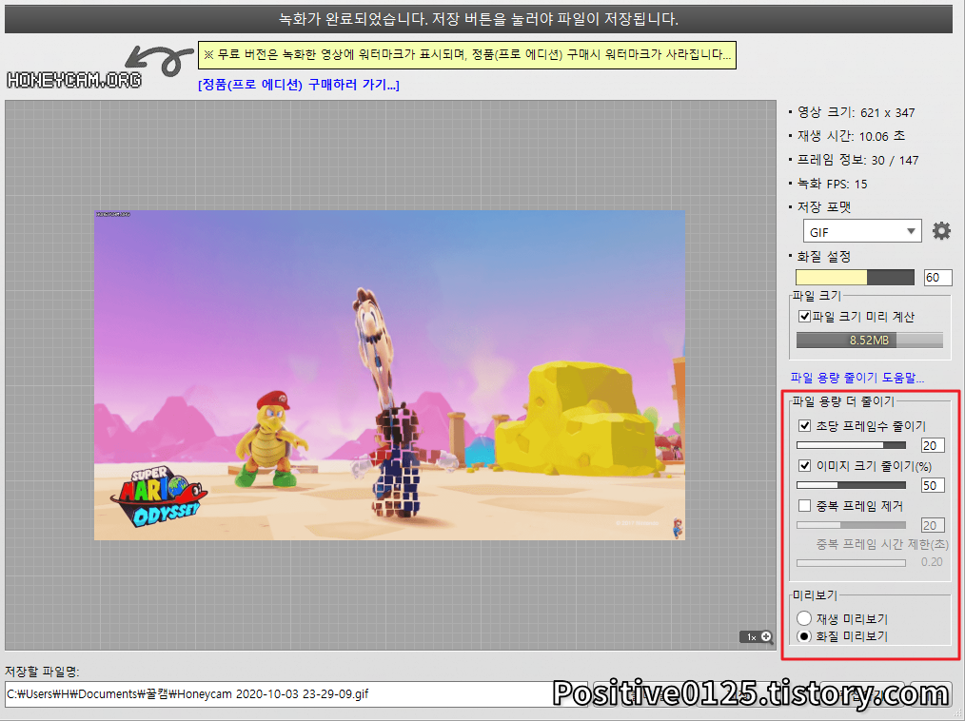
Task: Uncheck 초당 프레임수 줄이기 checkbox
Action: 804,425
